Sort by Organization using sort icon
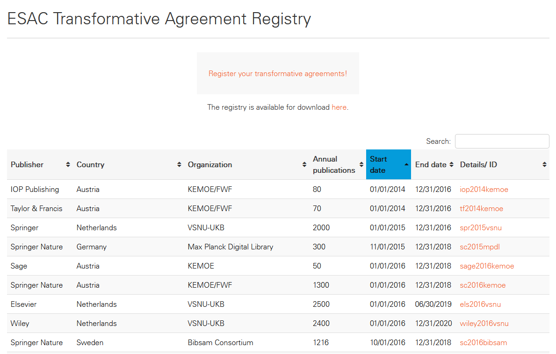The height and width of the screenshot is (354, 556). tap(304, 164)
